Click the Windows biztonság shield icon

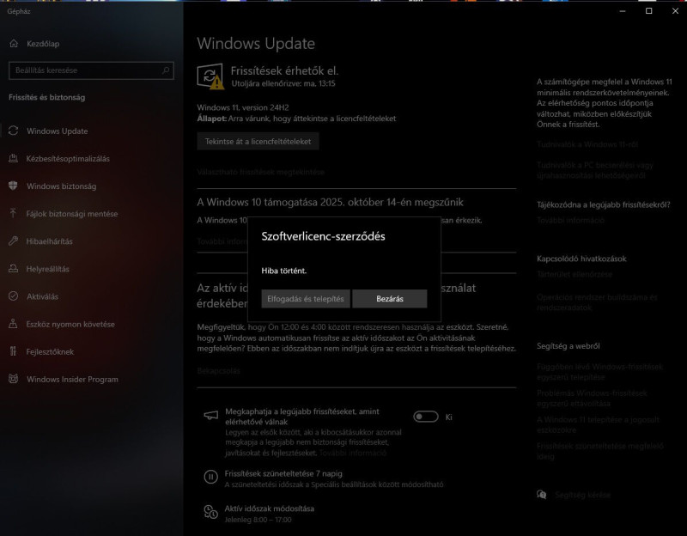point(13,186)
